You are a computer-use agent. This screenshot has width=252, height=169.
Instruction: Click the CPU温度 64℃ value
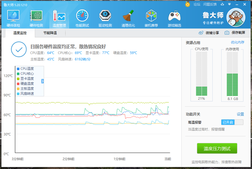(51, 53)
